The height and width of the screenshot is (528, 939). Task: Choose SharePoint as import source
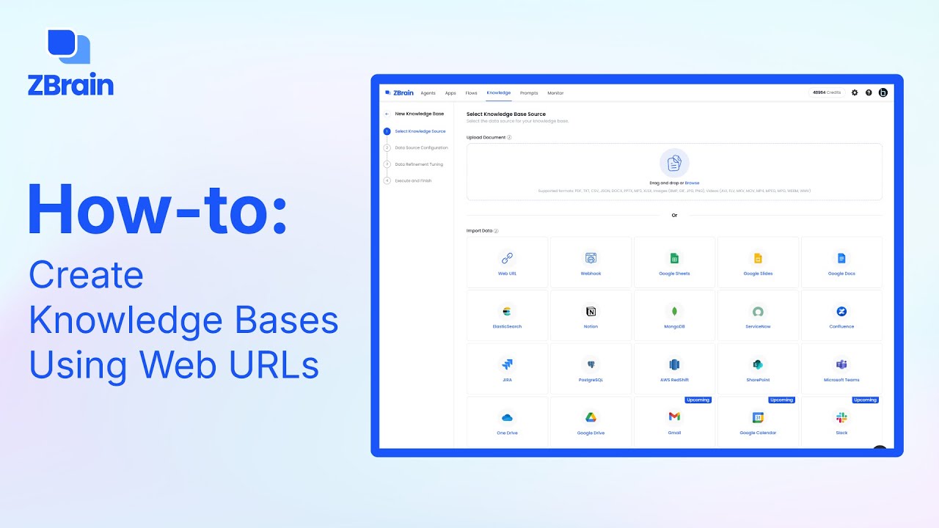coord(758,368)
